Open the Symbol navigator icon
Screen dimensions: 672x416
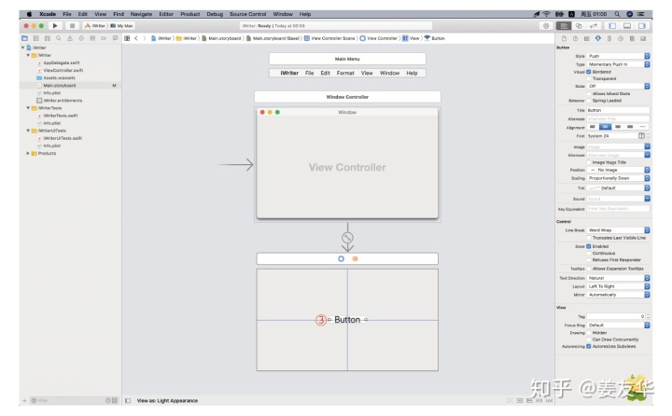point(48,38)
